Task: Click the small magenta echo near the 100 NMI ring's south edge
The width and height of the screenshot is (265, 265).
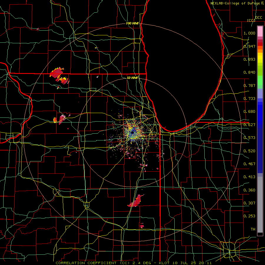Action: [142, 226]
